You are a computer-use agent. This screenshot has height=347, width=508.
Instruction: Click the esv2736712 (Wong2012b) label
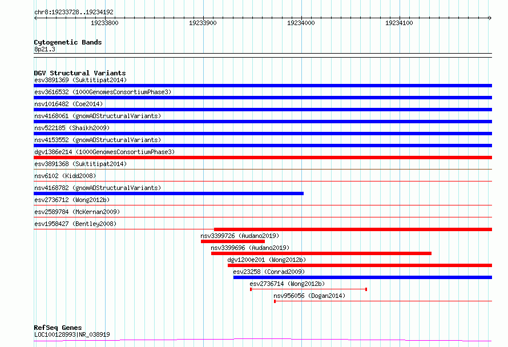coord(72,200)
